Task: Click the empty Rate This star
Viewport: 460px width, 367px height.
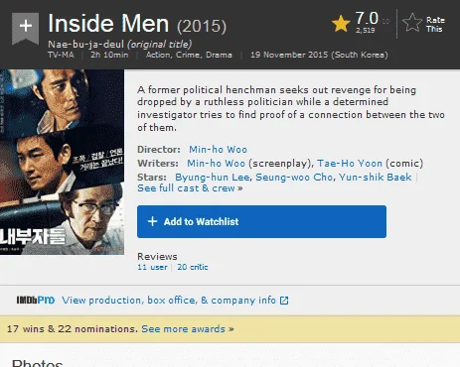Action: pos(412,23)
